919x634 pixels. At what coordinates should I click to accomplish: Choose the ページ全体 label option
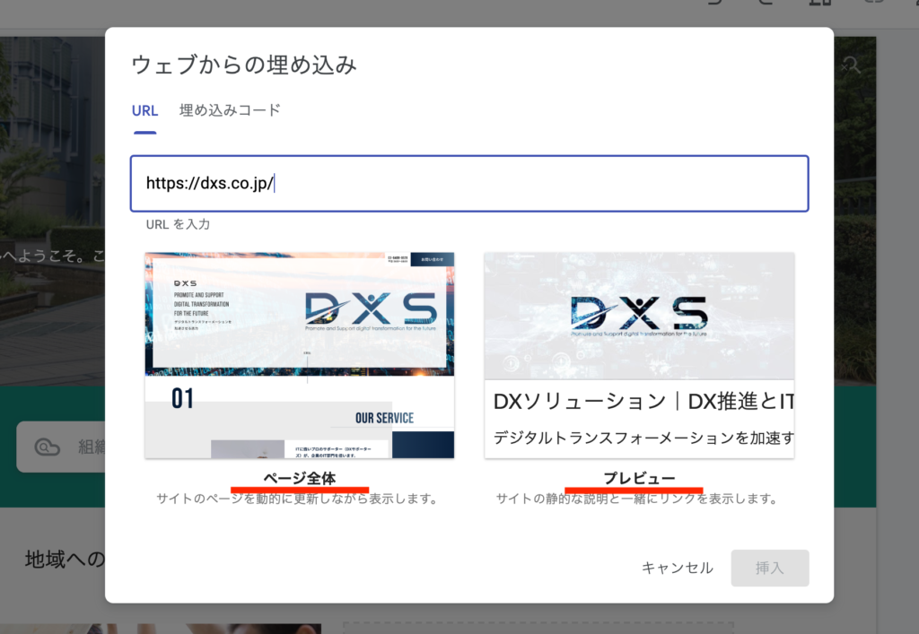click(x=300, y=478)
